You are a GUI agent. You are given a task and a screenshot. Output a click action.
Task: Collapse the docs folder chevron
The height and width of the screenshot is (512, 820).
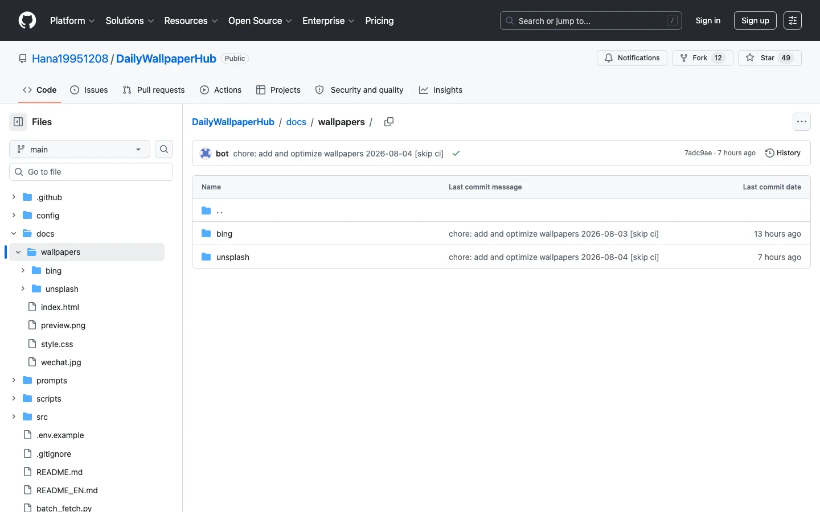(14, 233)
